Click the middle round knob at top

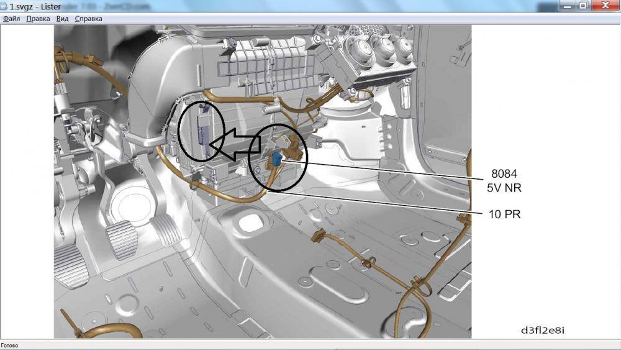tap(383, 47)
